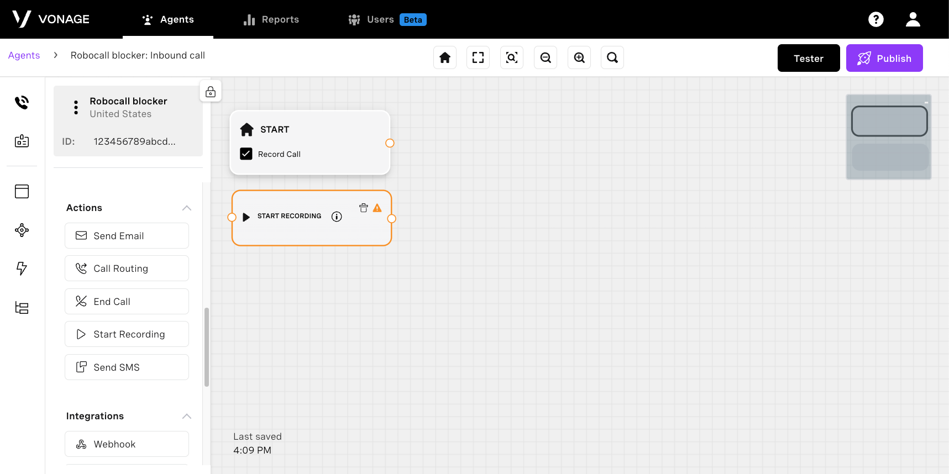The height and width of the screenshot is (474, 949).
Task: Zoom out the canvas
Action: click(x=546, y=57)
